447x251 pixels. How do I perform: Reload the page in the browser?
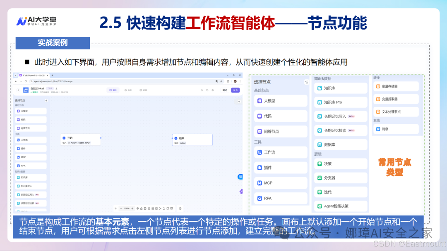[x=26, y=81]
